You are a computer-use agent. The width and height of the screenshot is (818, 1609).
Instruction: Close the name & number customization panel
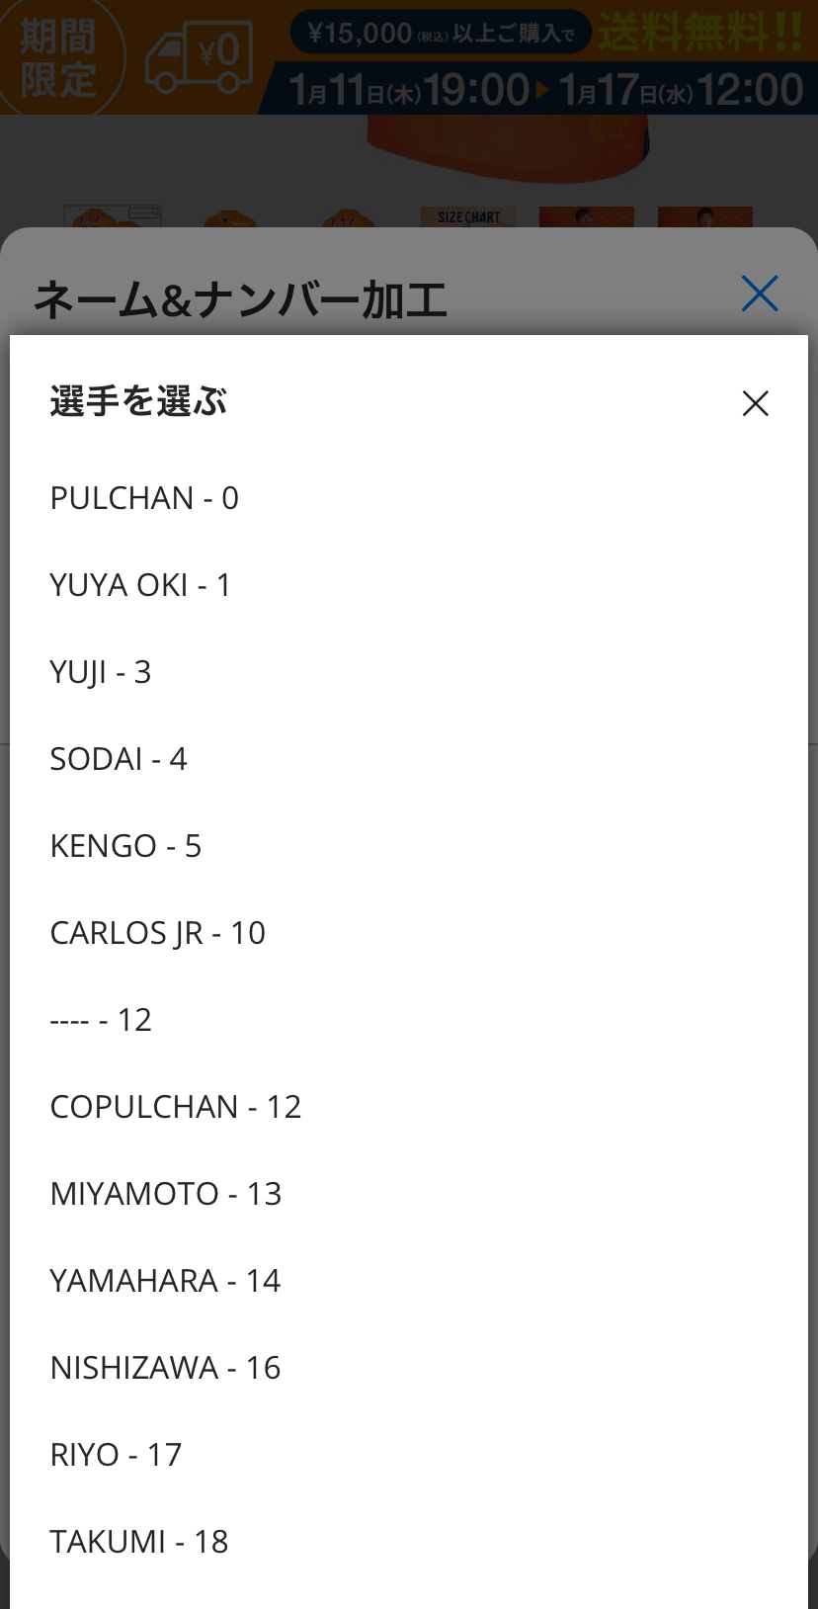pyautogui.click(x=759, y=294)
